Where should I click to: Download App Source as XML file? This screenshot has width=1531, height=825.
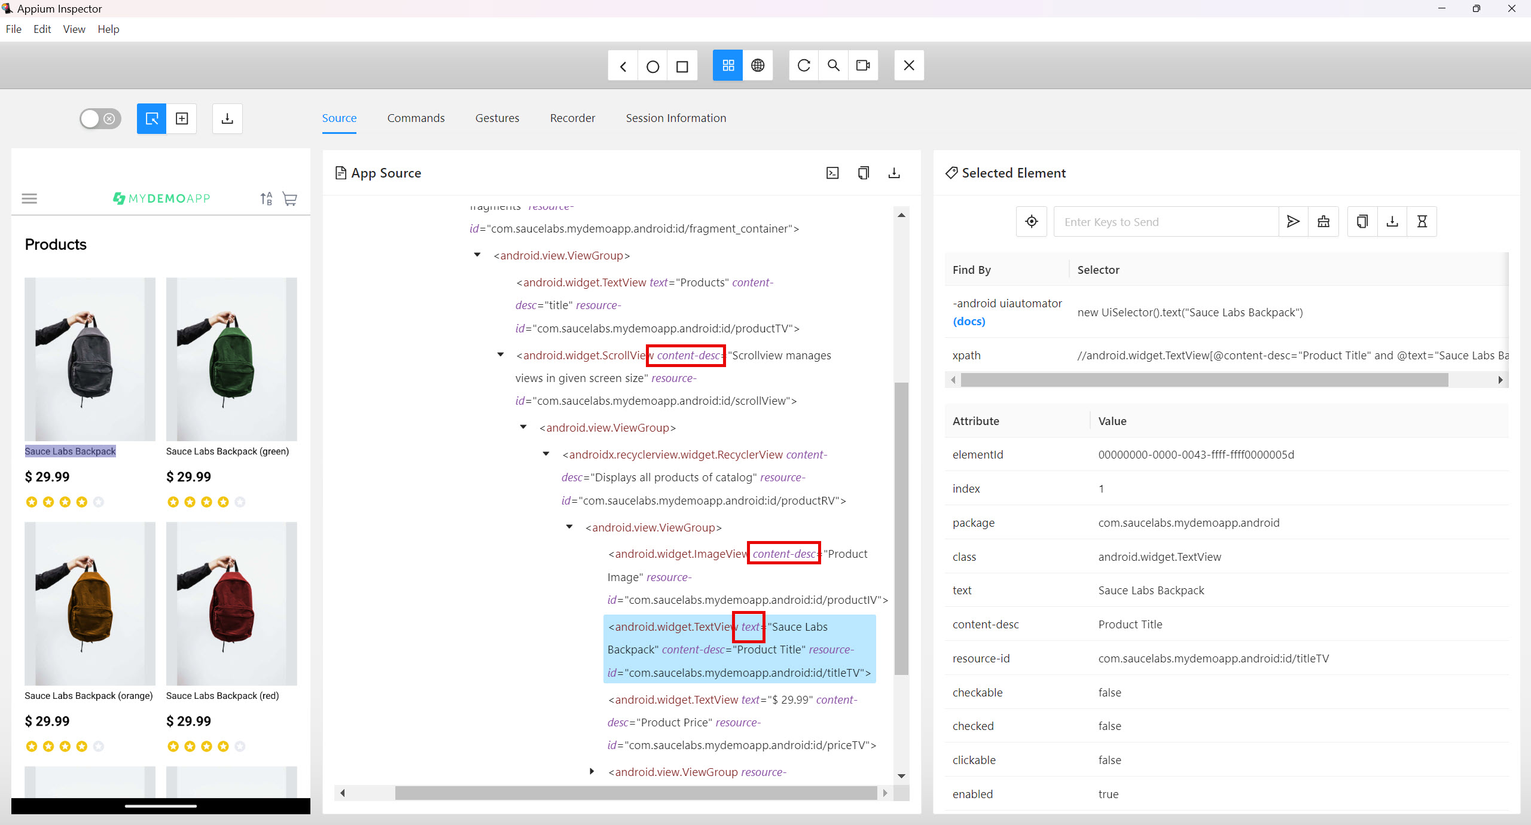(x=894, y=173)
